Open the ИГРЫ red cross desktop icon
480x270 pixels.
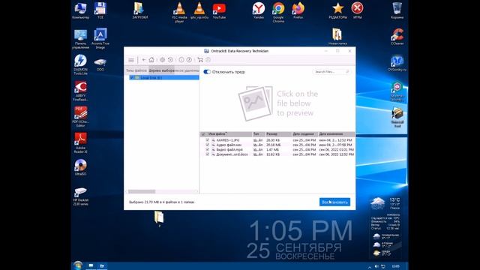357,10
